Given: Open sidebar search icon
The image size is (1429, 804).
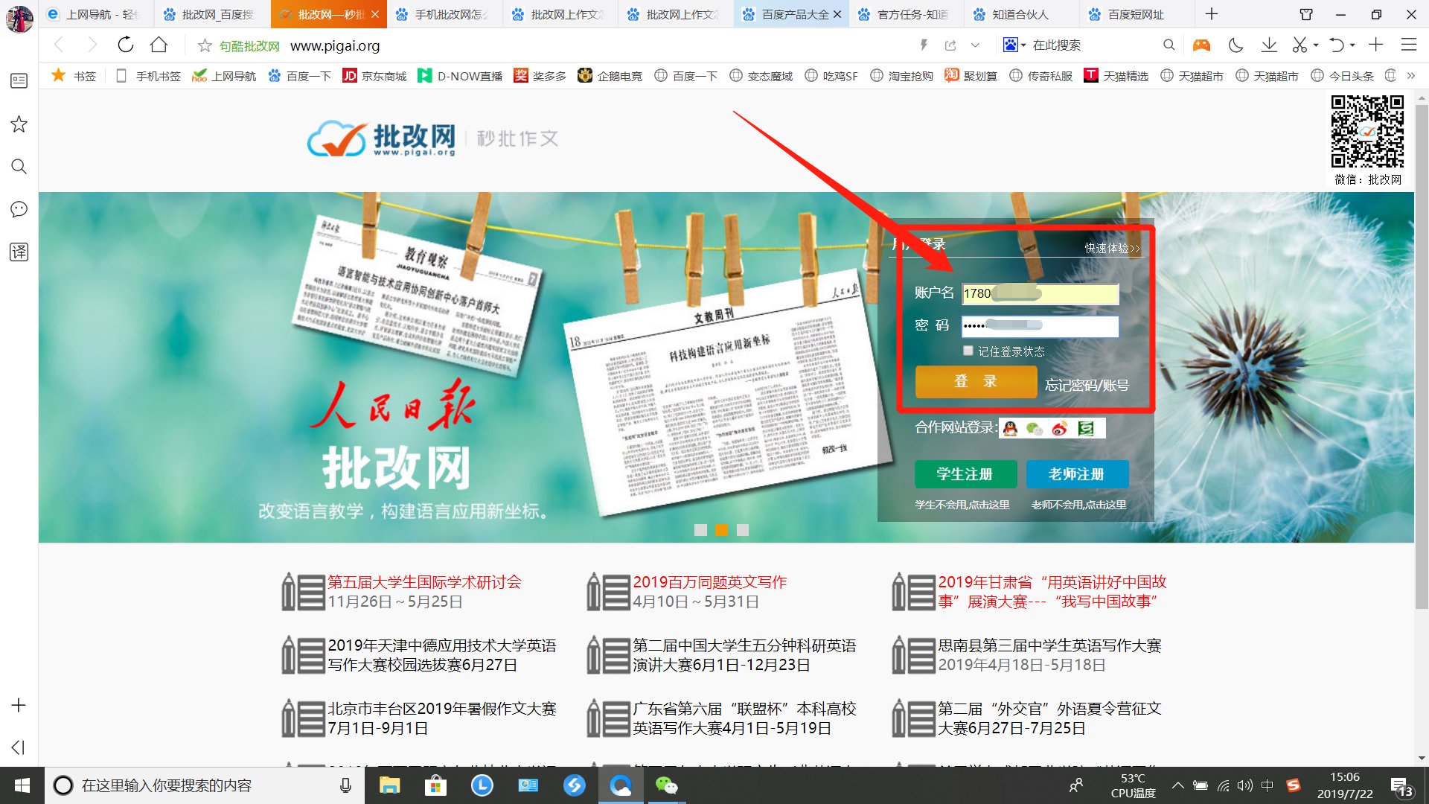Looking at the screenshot, I should pos(19,166).
